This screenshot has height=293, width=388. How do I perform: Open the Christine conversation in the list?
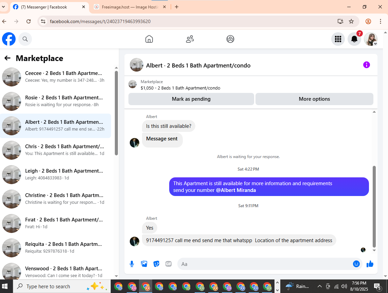56,199
